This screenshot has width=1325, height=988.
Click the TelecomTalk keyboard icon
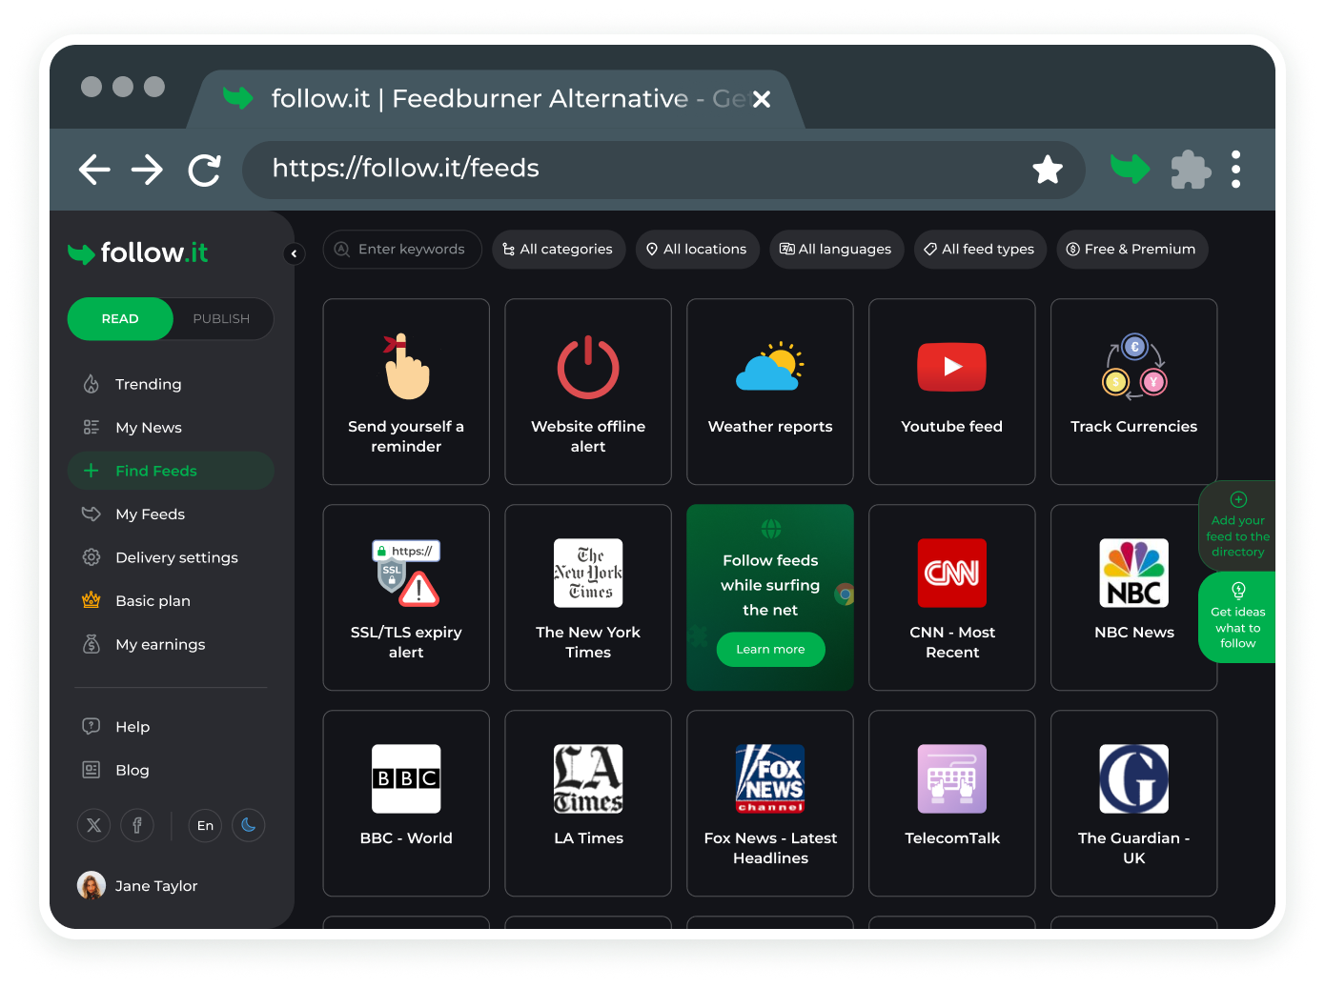952,778
